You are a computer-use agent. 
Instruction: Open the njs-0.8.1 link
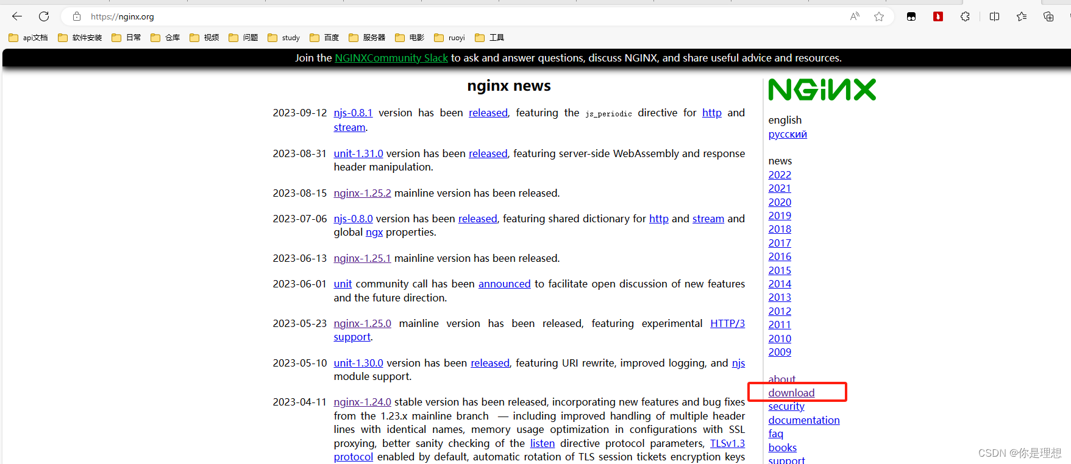353,113
